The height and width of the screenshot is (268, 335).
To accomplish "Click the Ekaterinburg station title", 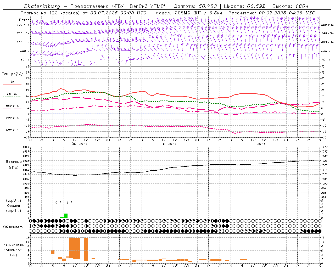I will 42,6.
